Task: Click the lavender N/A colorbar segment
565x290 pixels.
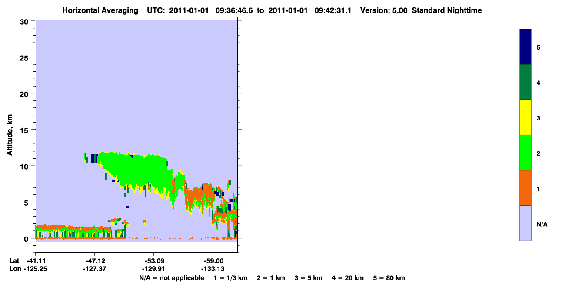Action: point(525,223)
